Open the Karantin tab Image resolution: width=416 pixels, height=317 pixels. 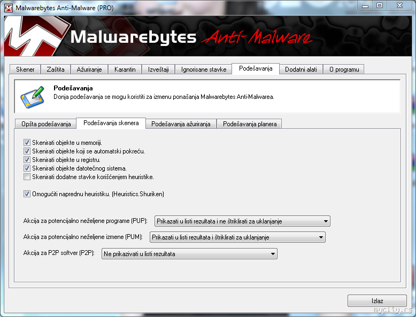coord(125,69)
